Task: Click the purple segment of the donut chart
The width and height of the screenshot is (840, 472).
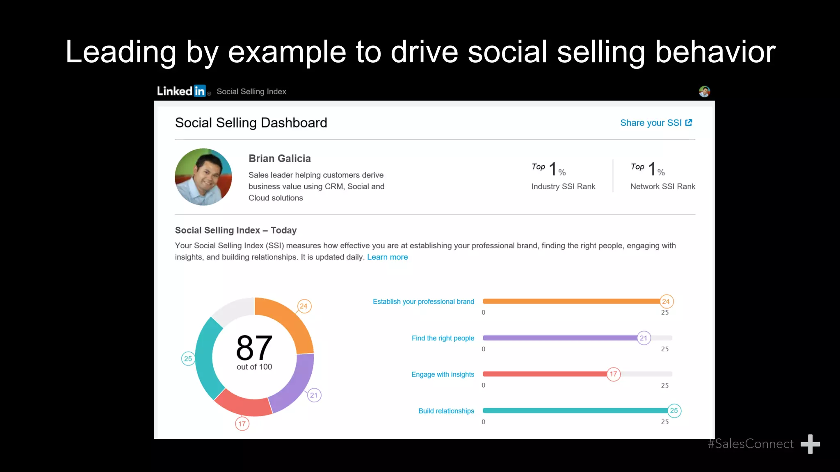Action: pos(298,385)
